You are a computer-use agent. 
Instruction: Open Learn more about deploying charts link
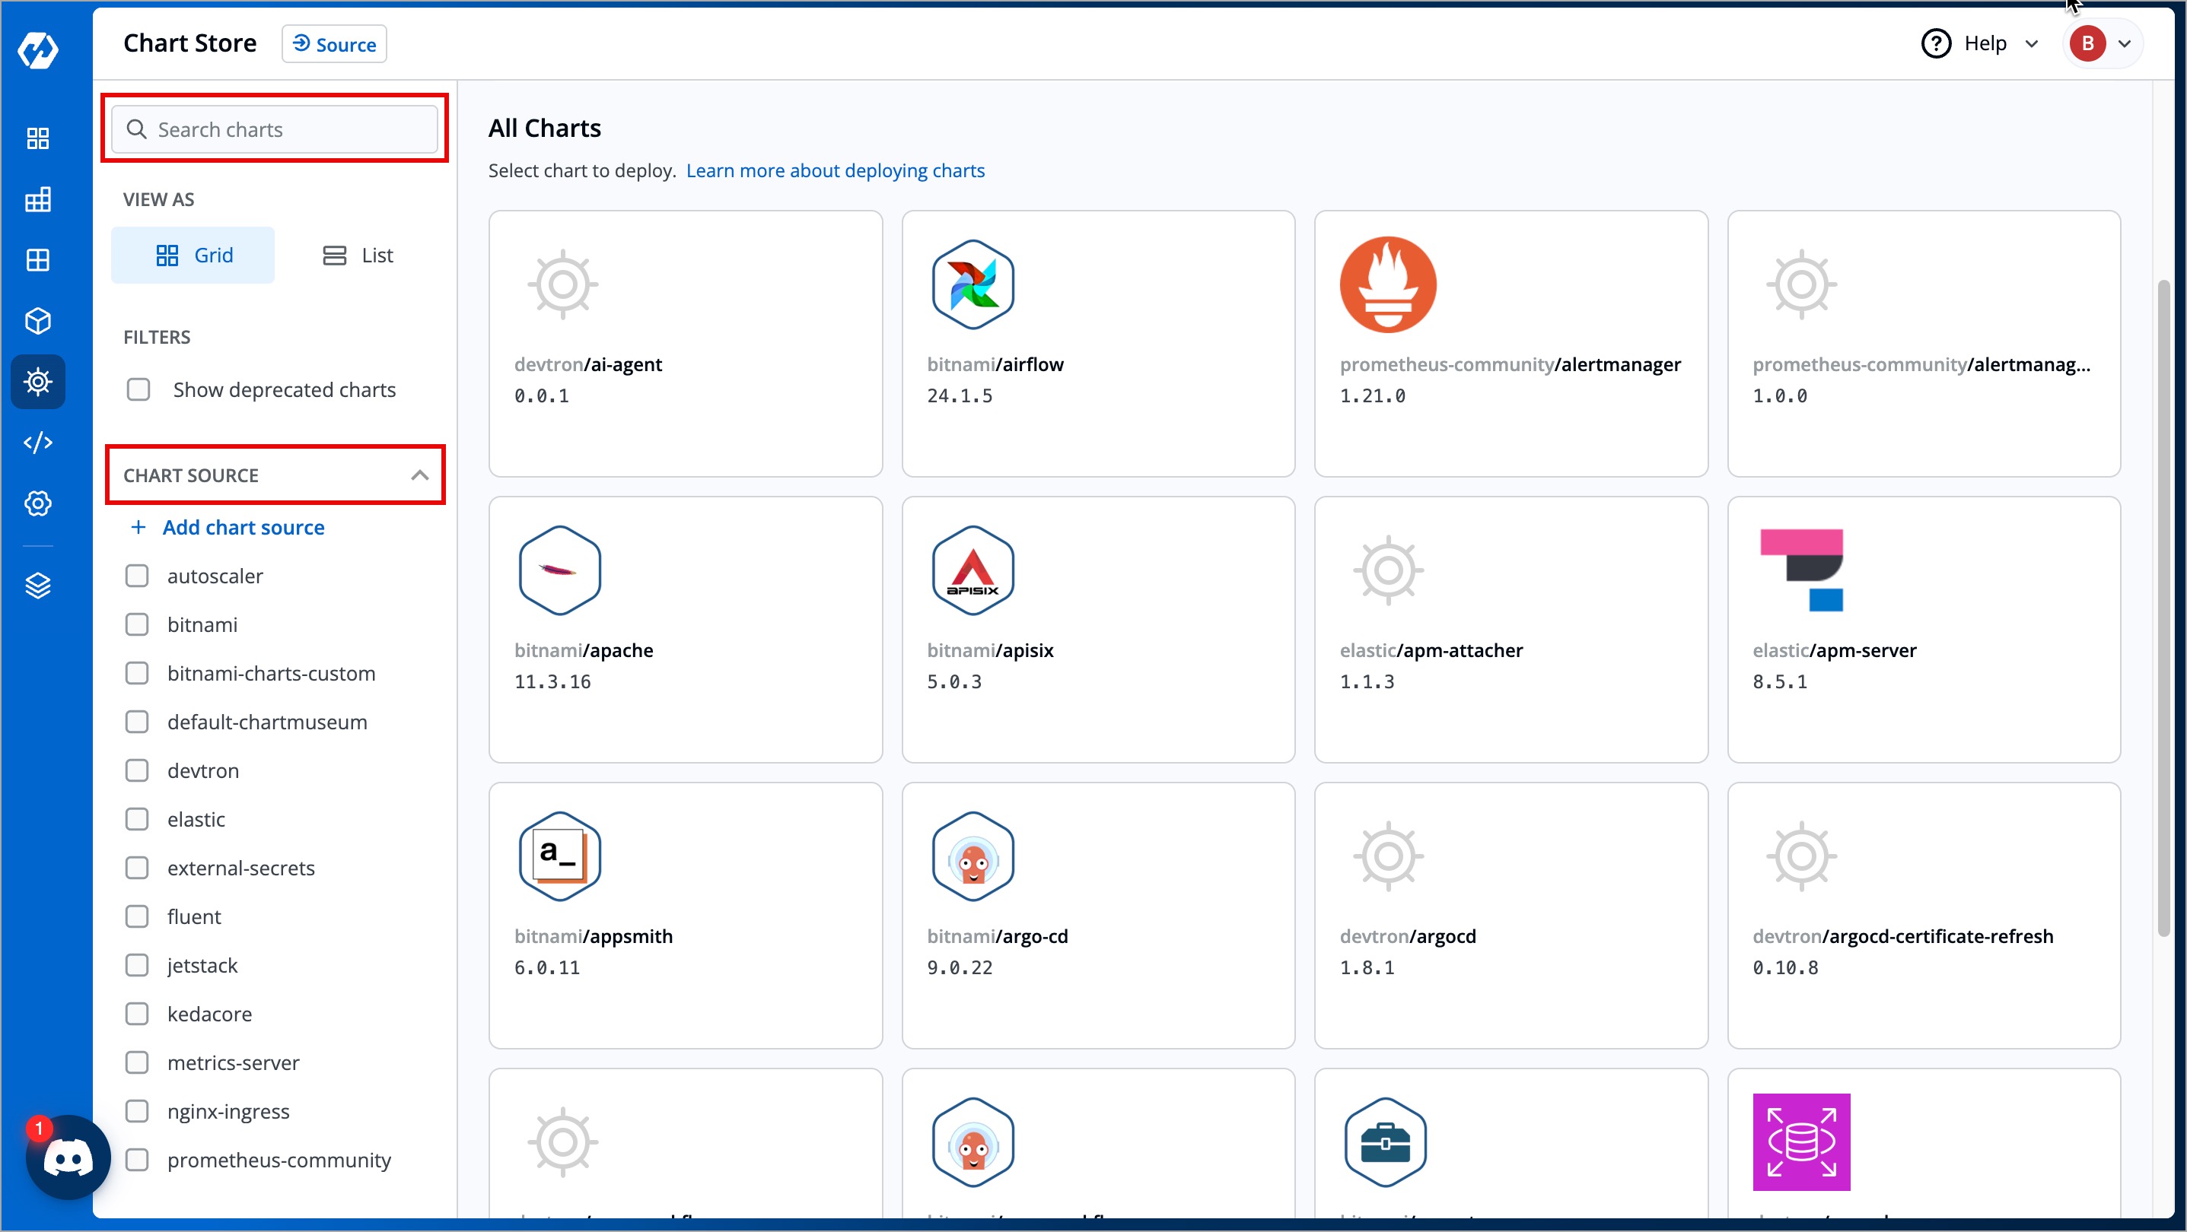coord(836,170)
